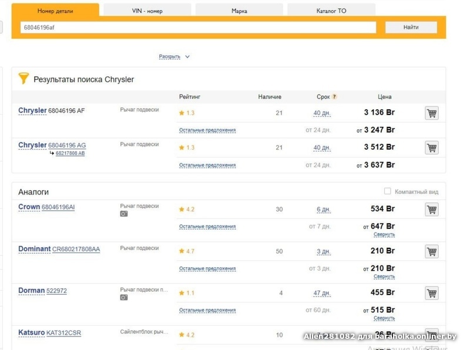
Task: Add Chrysler 68046196 AG to cart
Action: 432,148
